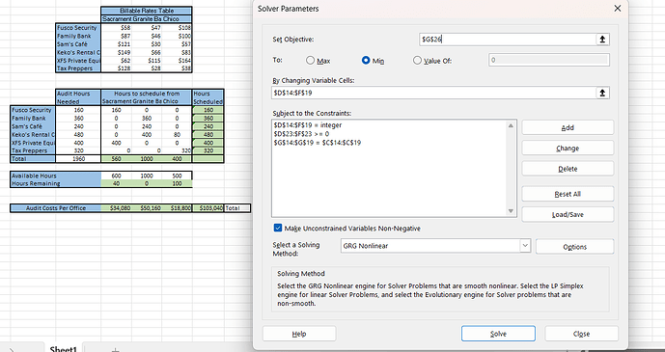Collapse dialog via Set Objective range selector icon
The height and width of the screenshot is (352, 665).
click(x=602, y=40)
